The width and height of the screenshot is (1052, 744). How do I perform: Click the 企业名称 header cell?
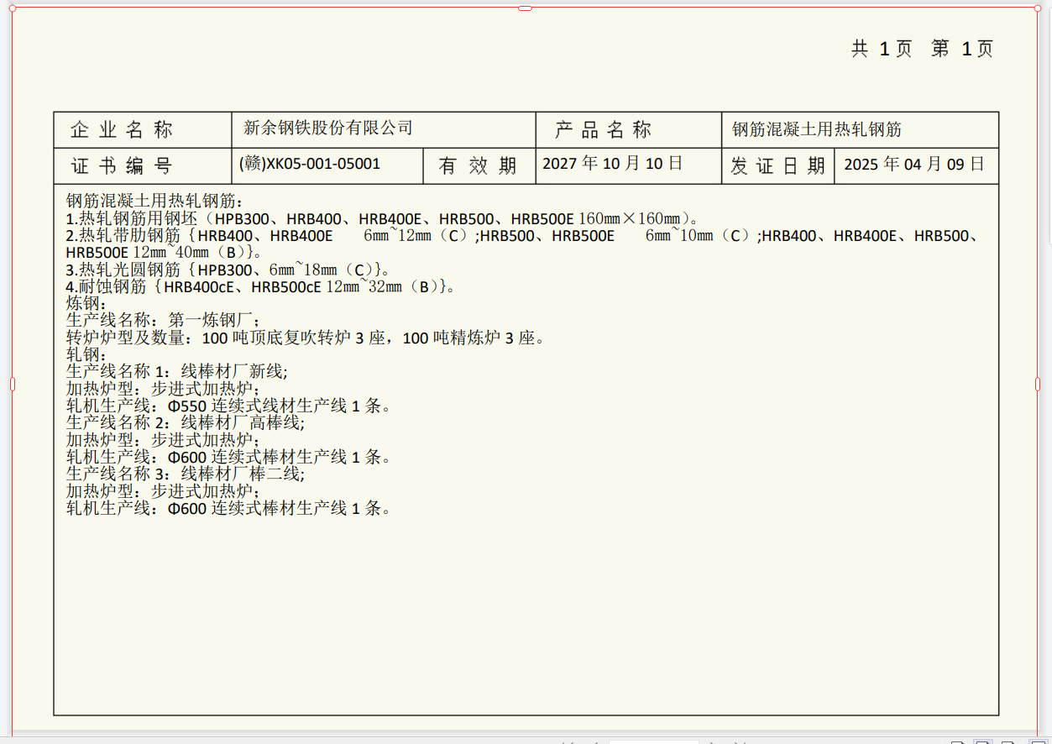pyautogui.click(x=123, y=130)
